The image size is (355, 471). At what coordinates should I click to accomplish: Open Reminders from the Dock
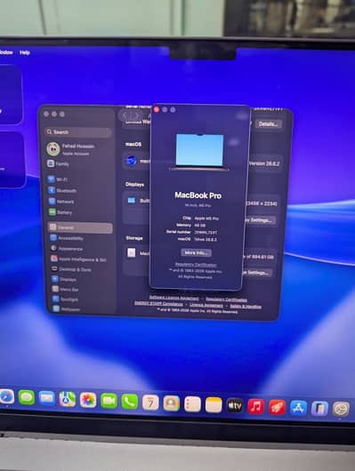192,404
